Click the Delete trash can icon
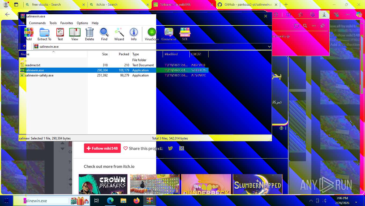Screen dimensions: 365x206 click(89, 34)
